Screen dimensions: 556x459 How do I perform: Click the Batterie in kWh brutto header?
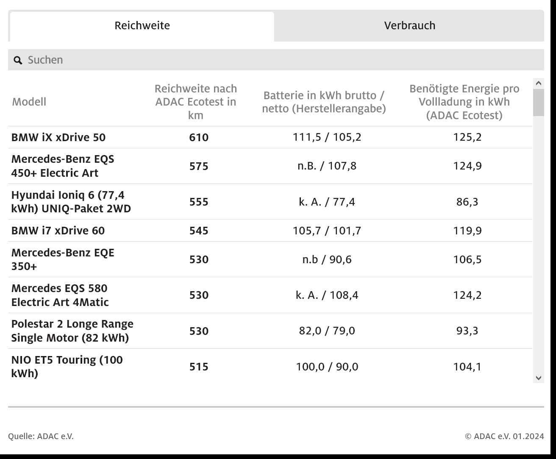(x=324, y=102)
